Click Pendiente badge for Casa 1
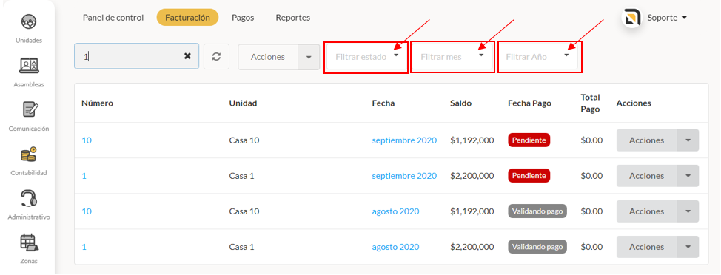 [529, 175]
